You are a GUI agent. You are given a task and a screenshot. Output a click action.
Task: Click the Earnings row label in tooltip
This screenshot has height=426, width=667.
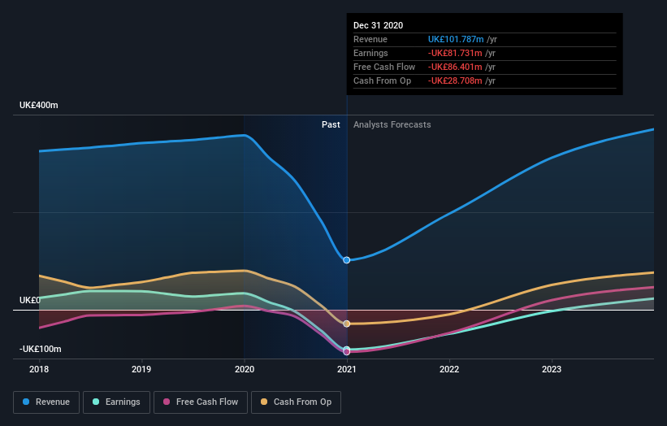(x=370, y=53)
